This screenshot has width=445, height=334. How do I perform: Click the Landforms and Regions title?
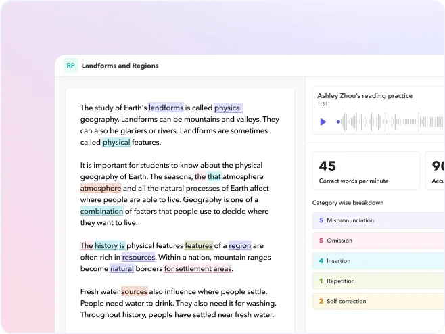point(120,66)
